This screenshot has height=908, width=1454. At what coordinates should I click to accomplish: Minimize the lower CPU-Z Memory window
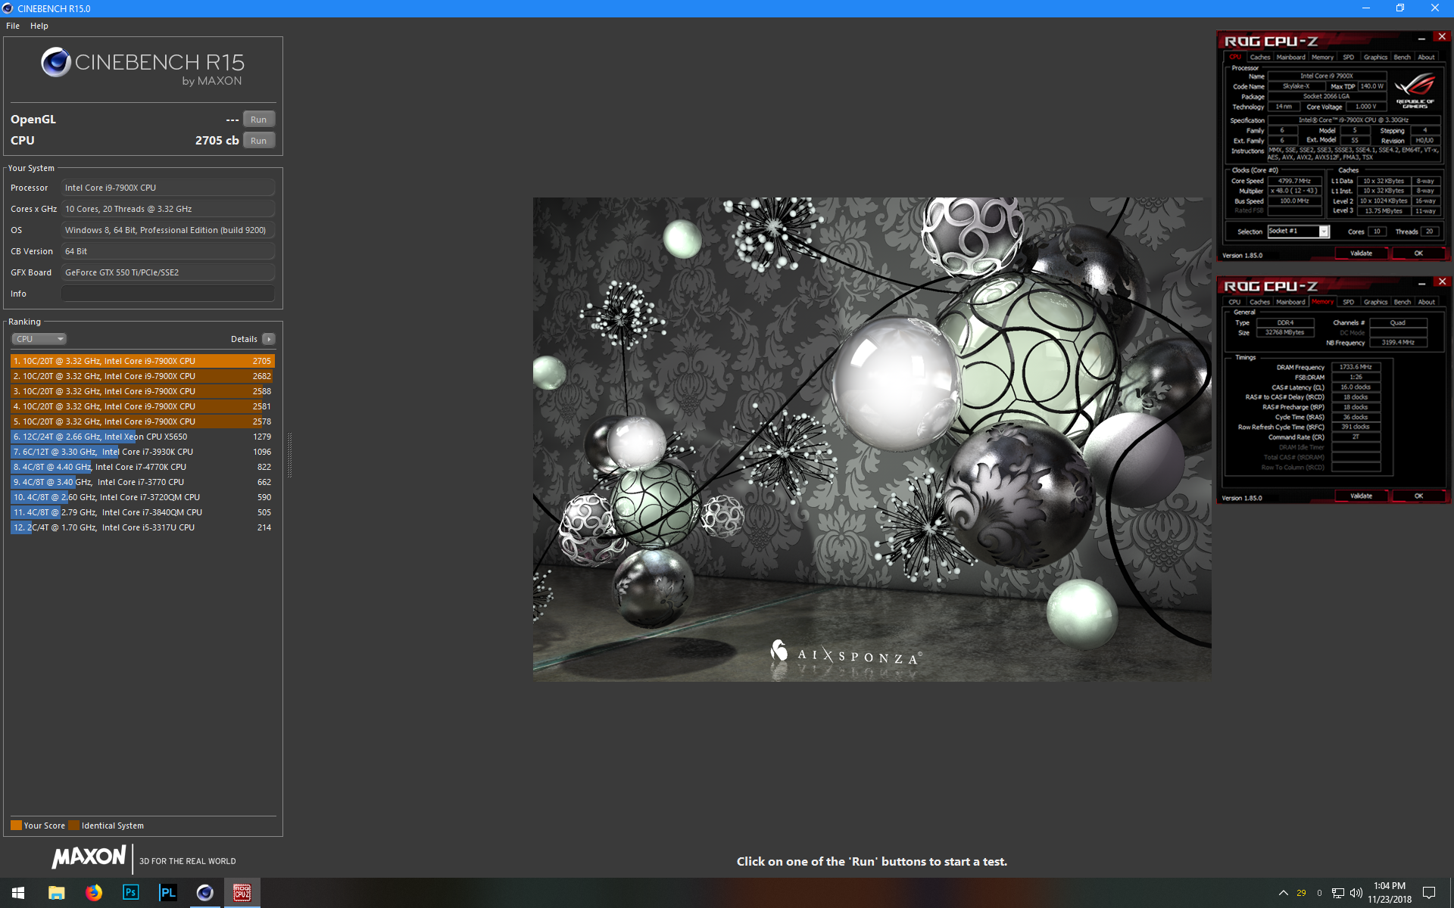pos(1421,284)
